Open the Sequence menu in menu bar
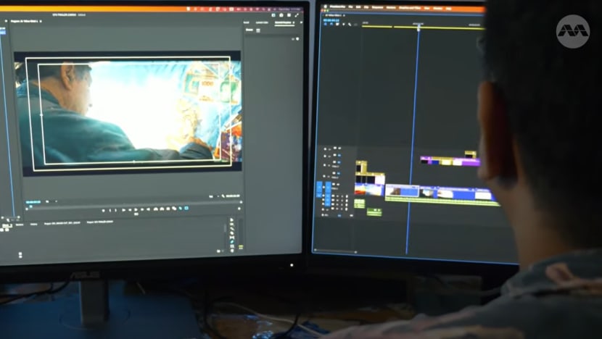This screenshot has height=339, width=602. tap(378, 8)
